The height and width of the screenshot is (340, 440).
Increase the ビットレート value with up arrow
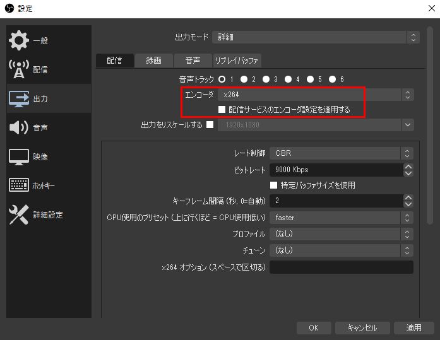pyautogui.click(x=408, y=167)
